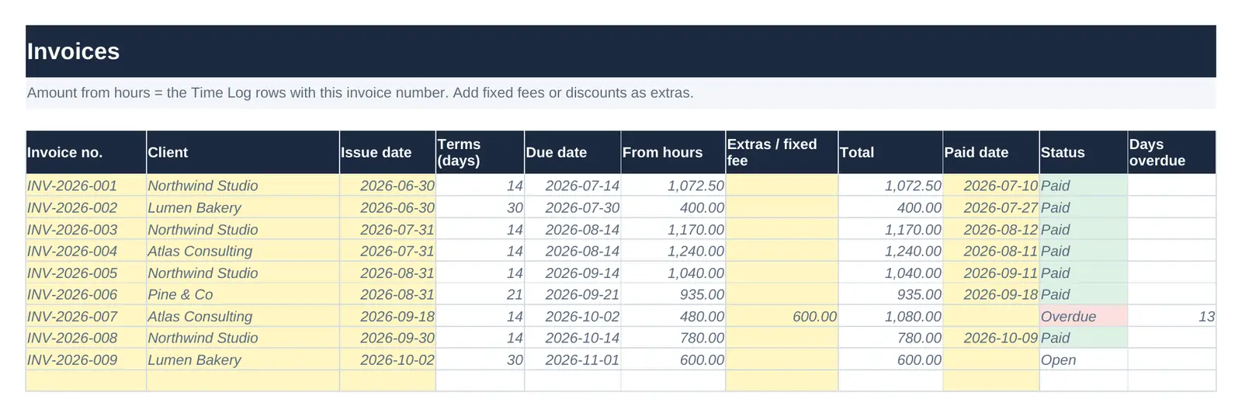This screenshot has width=1242, height=417.
Task: Select the 'Total' column header
Action: pos(890,152)
